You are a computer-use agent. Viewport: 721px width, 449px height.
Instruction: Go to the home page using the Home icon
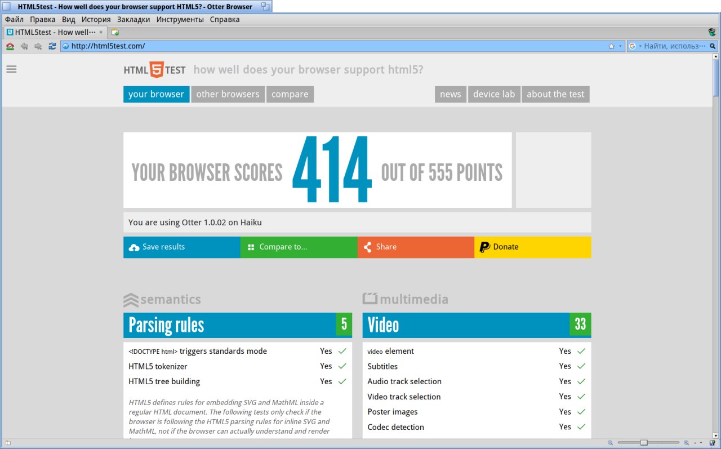pos(10,46)
